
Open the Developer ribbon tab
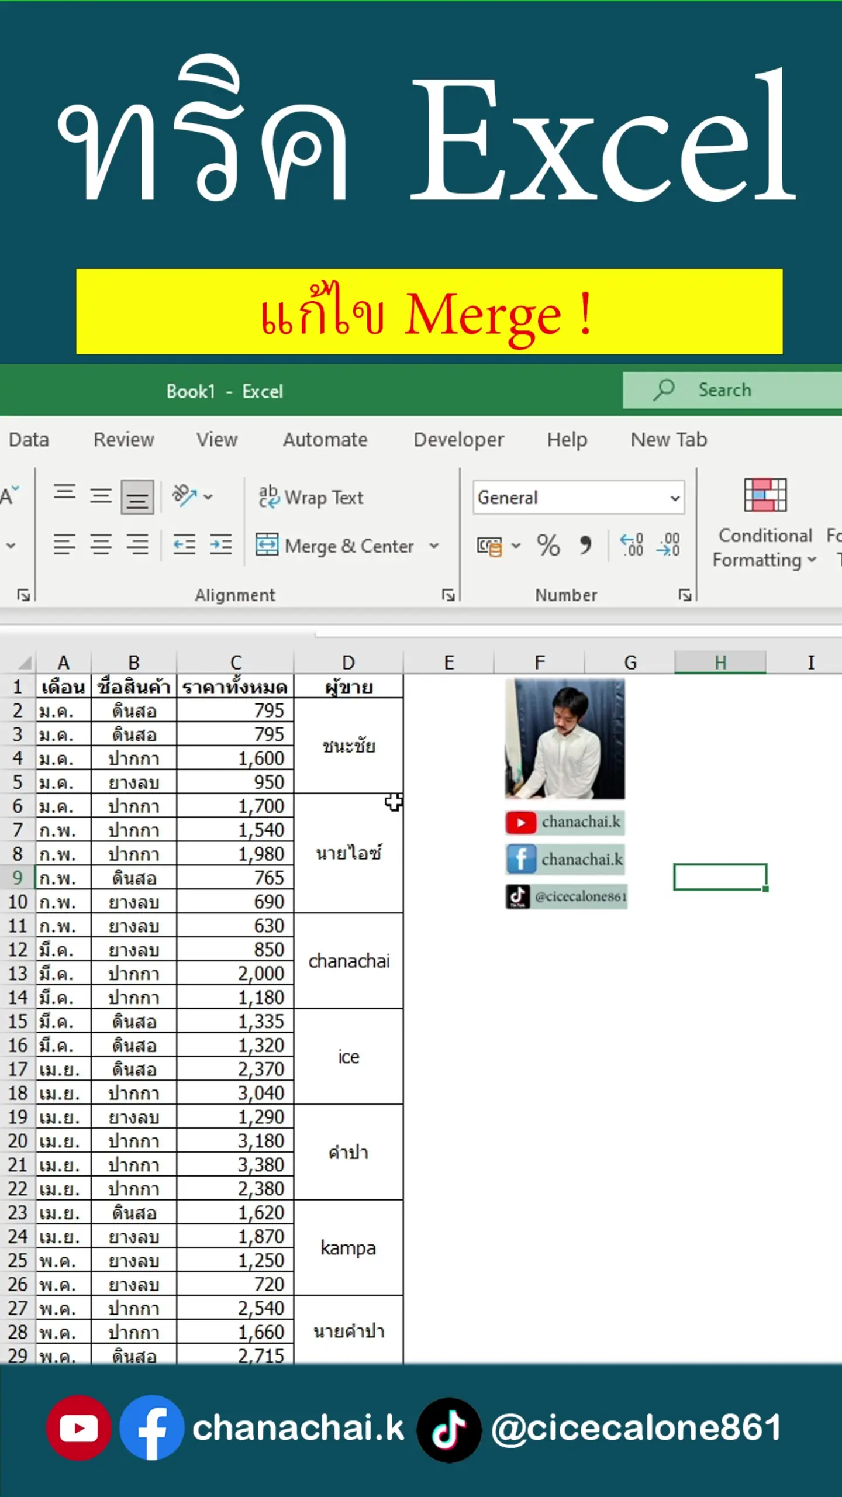(458, 440)
